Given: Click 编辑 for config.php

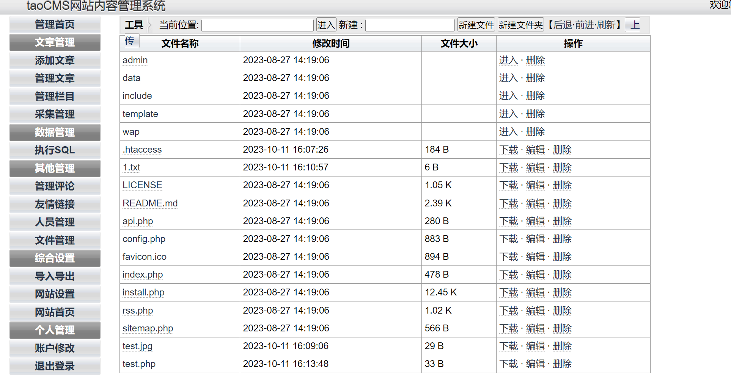Looking at the screenshot, I should coord(535,239).
